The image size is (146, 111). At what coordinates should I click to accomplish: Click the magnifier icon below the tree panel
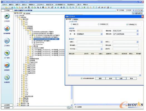(69, 108)
